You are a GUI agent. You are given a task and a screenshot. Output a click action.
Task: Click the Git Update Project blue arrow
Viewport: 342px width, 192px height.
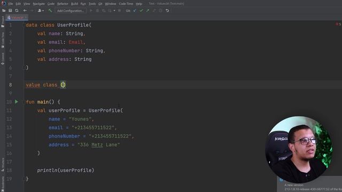(x=135, y=11)
